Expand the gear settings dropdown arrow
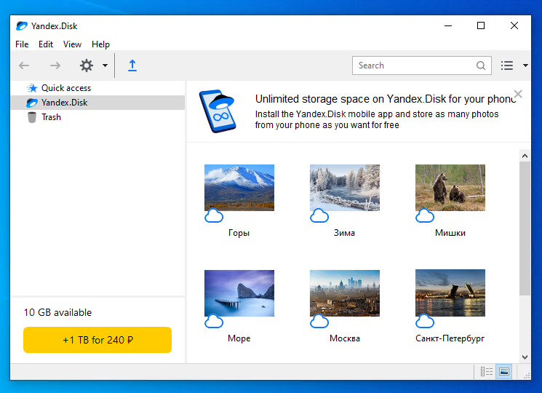 click(105, 65)
